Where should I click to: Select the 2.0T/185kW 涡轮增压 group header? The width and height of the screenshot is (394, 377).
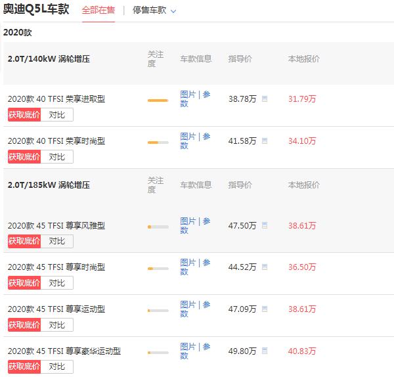(49, 185)
